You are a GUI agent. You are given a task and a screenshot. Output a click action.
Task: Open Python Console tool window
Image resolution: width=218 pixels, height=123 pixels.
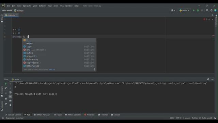coord(73,115)
